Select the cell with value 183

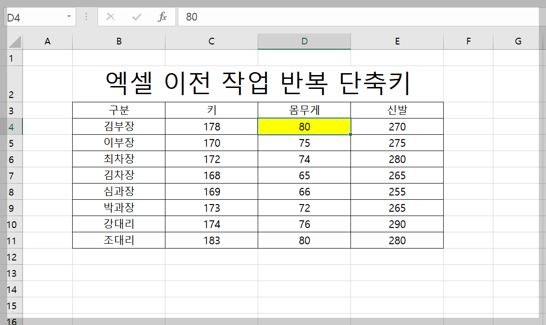211,240
